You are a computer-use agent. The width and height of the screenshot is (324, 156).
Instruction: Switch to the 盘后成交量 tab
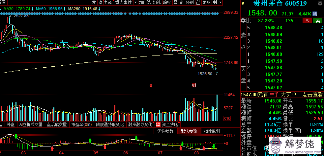[x=57, y=124]
